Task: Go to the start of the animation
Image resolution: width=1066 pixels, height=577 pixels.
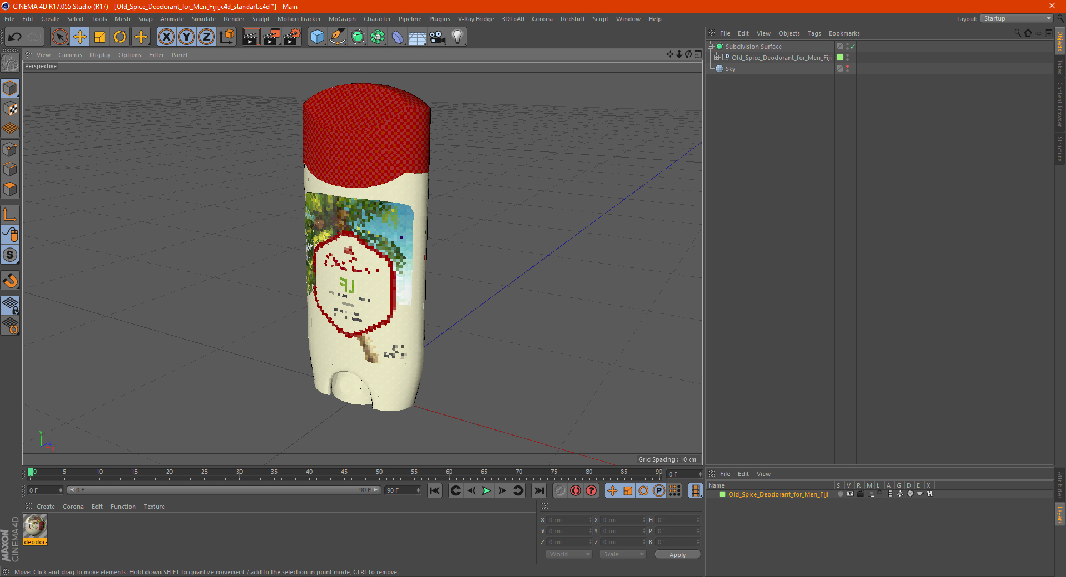Action: (x=435, y=490)
